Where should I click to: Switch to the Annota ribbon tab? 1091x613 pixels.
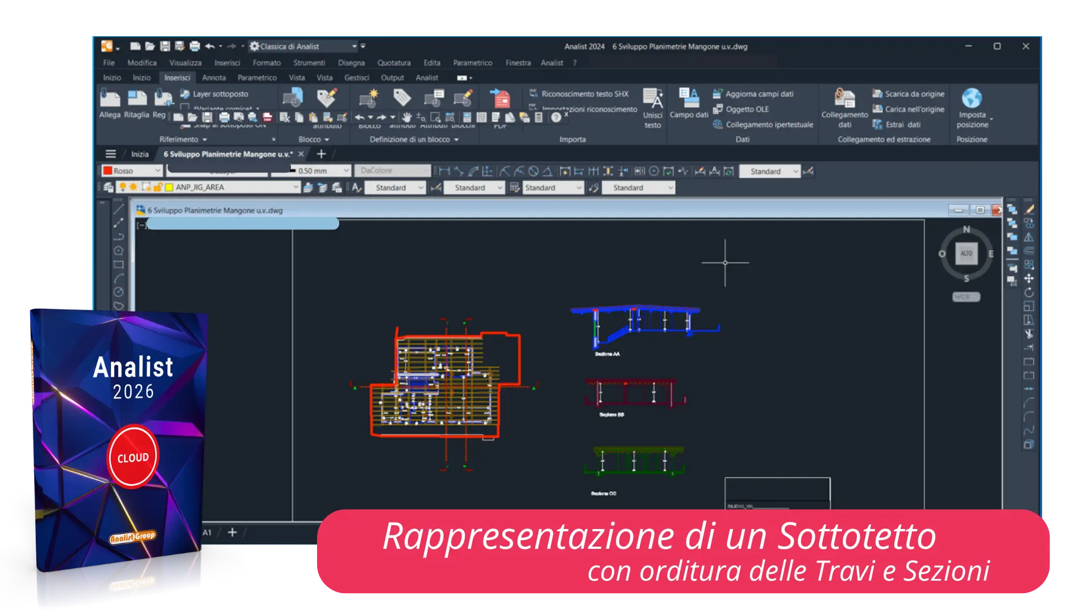point(214,78)
